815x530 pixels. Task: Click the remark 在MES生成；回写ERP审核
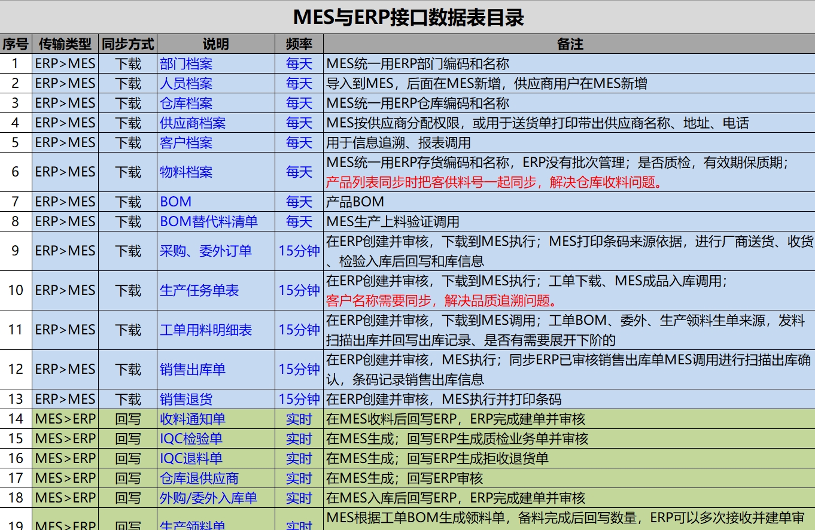click(405, 478)
